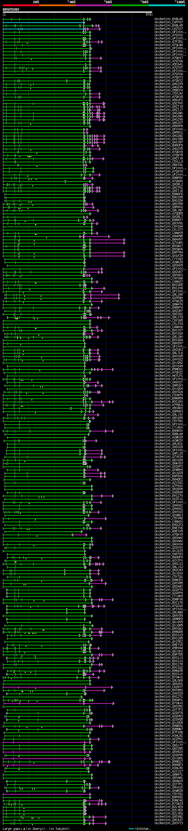Screen dimensions: 188x831
Task: Click the white query sequence ruler bar
Action: click(78, 12)
